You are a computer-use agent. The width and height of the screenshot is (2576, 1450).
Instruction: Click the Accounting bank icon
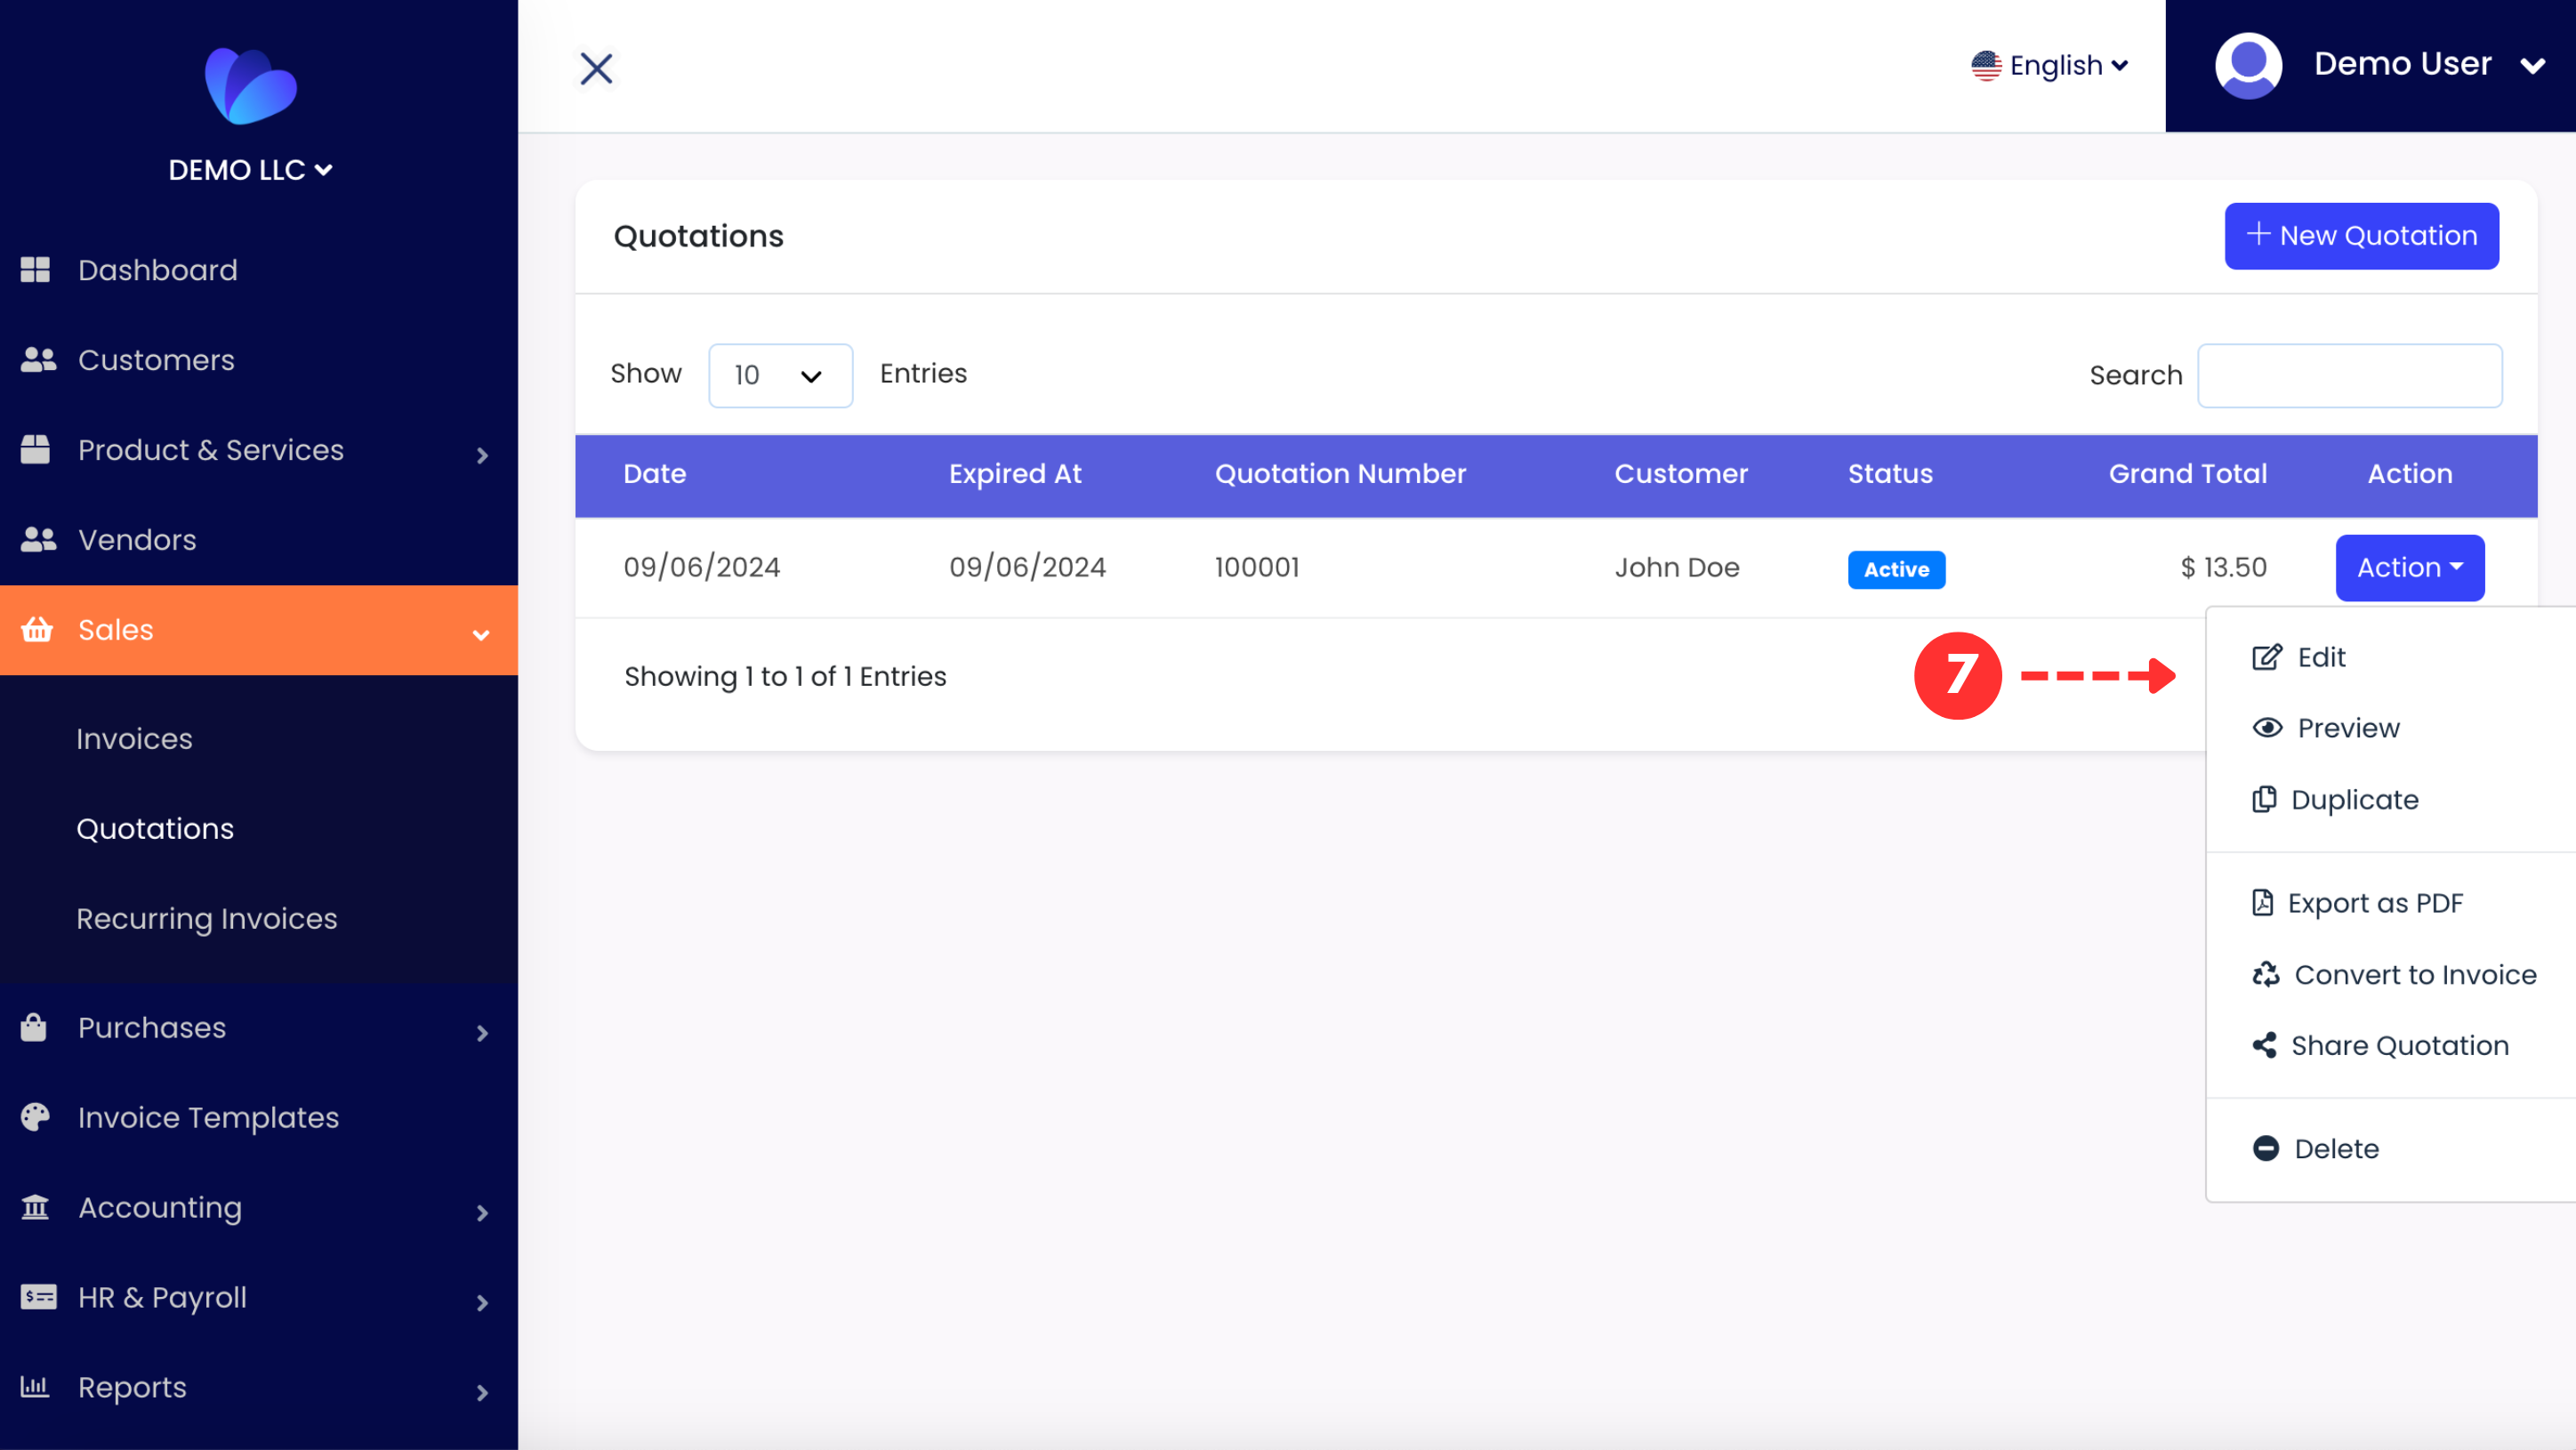pyautogui.click(x=35, y=1207)
